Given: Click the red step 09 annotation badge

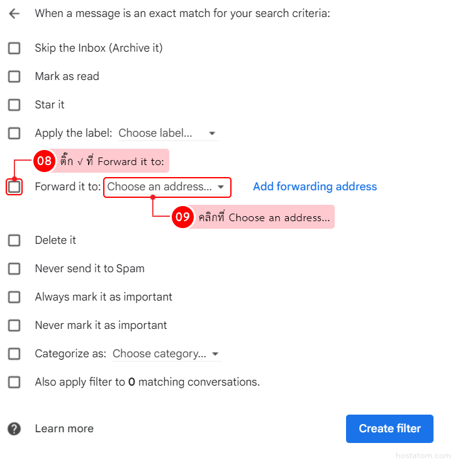Looking at the screenshot, I should click(x=182, y=217).
